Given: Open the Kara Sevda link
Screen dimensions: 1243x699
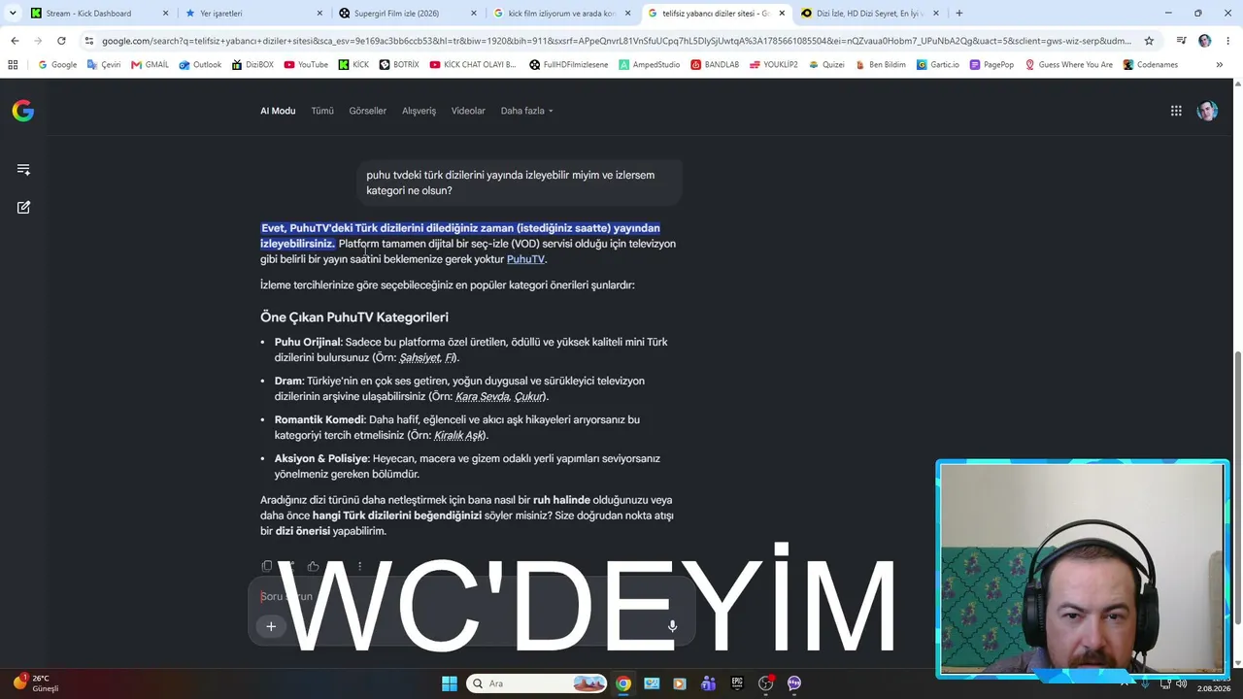Looking at the screenshot, I should [483, 397].
